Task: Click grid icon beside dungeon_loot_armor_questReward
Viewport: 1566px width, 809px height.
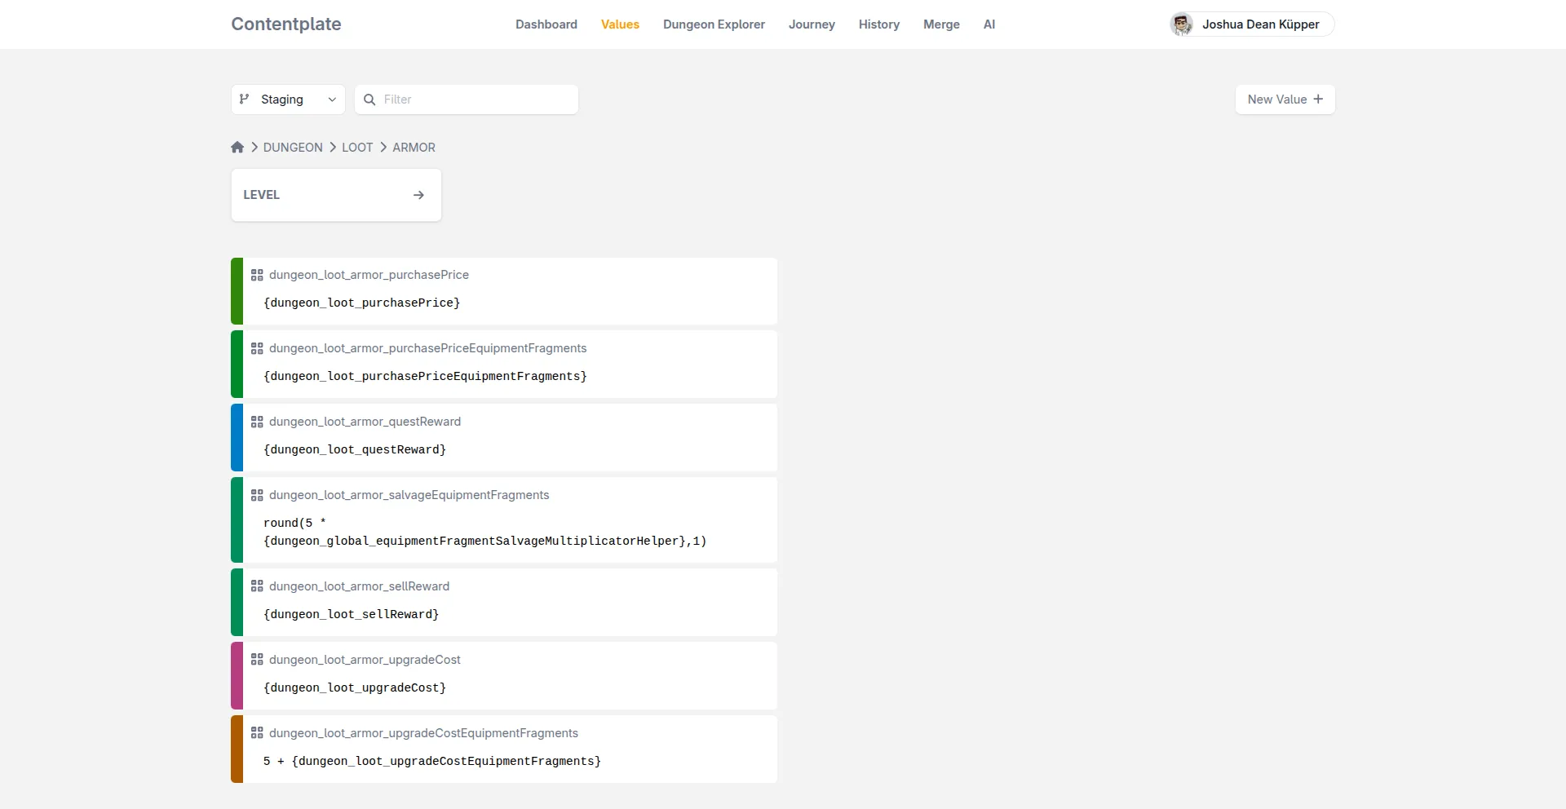Action: coord(257,422)
